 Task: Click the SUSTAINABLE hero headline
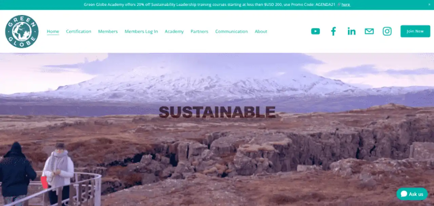click(x=217, y=112)
